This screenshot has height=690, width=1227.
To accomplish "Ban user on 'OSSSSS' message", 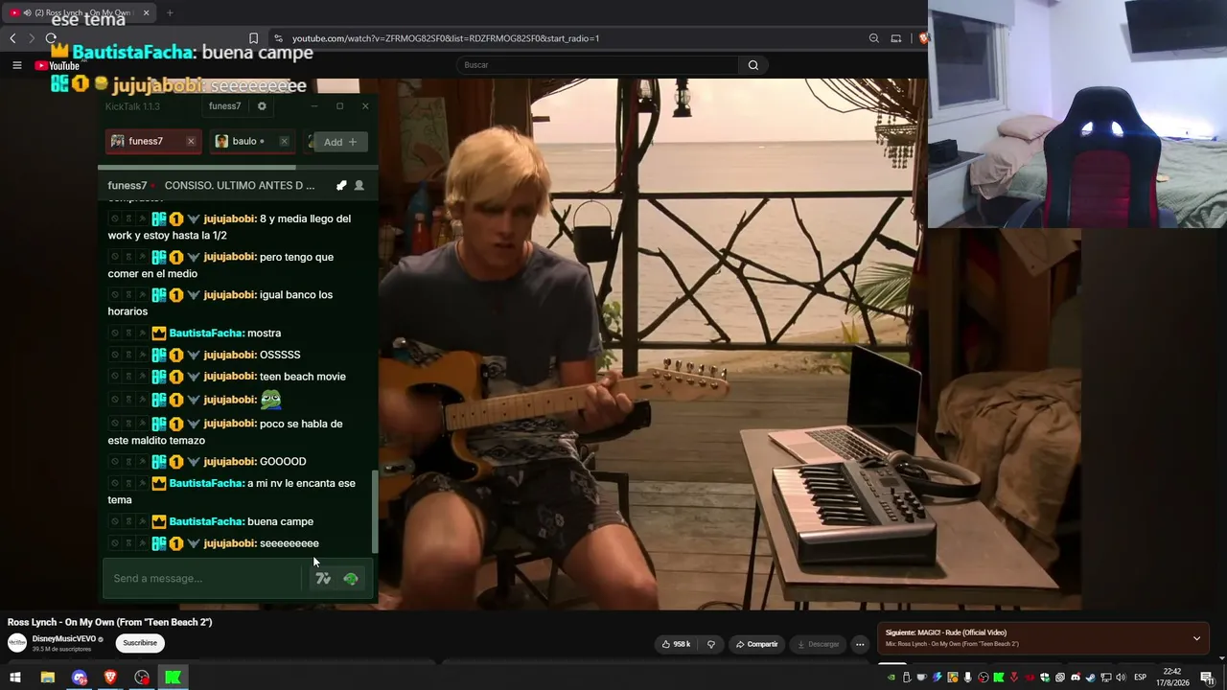I will tap(115, 356).
